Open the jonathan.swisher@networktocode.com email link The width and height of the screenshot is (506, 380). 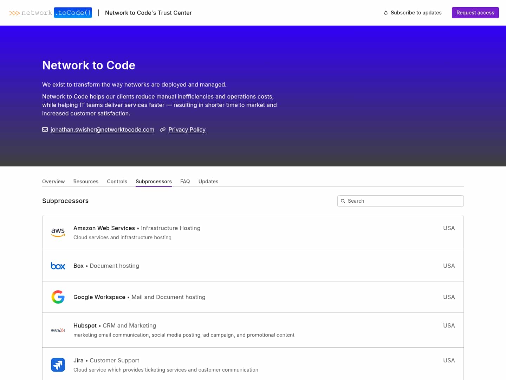click(102, 129)
